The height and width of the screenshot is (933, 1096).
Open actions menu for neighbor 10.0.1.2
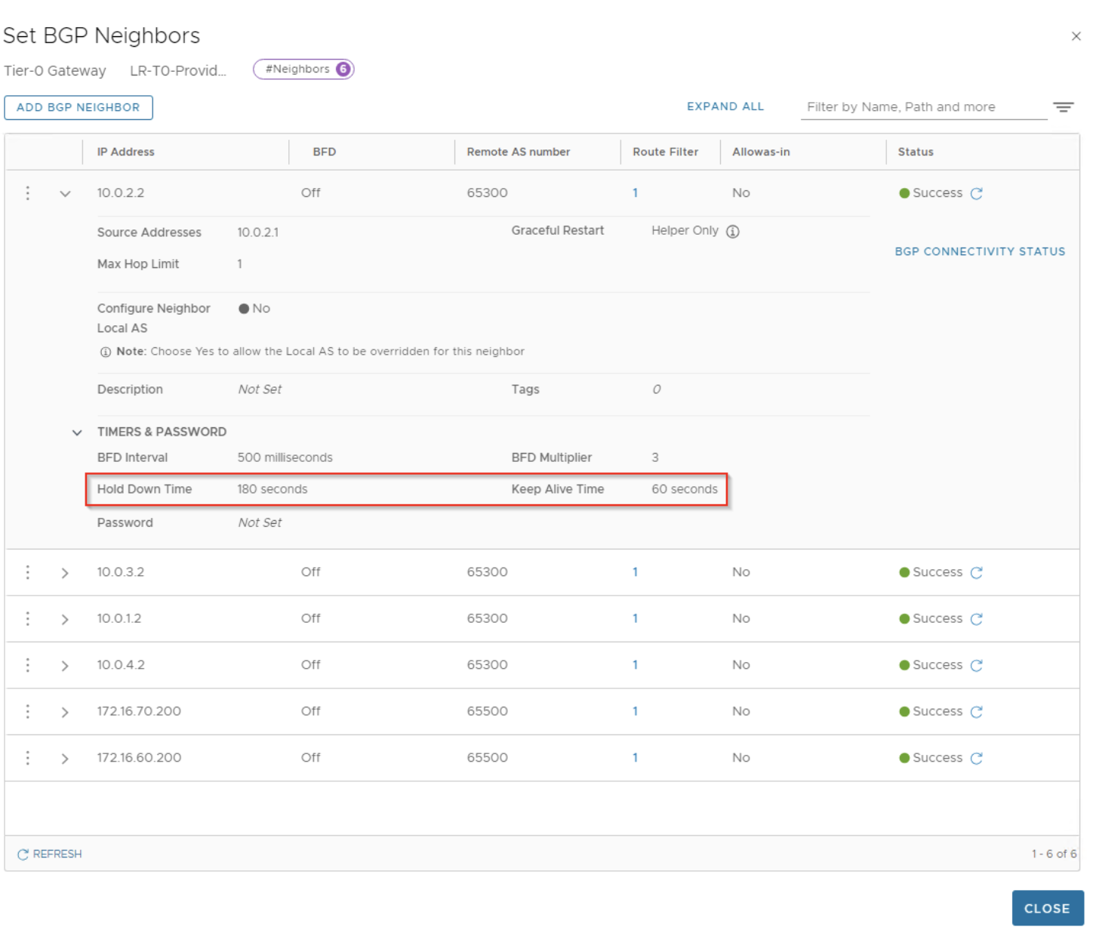[28, 619]
